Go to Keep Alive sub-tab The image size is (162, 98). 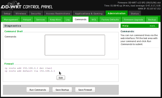[x=55, y=20]
